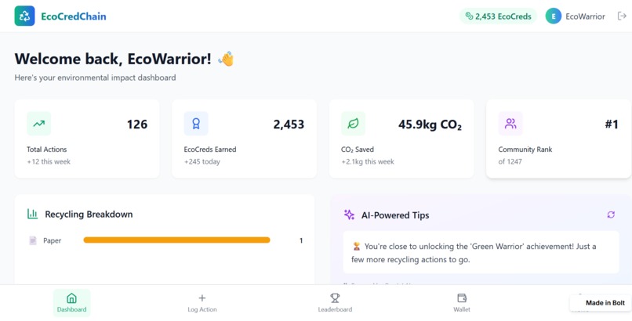
Task: Click the 2,453 EcoCreds Earned value
Action: point(289,124)
